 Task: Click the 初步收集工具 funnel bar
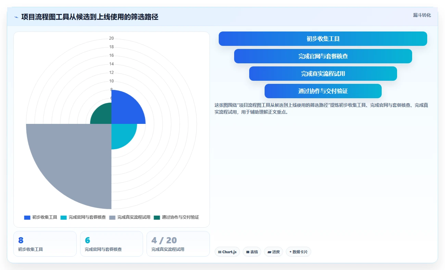323,39
